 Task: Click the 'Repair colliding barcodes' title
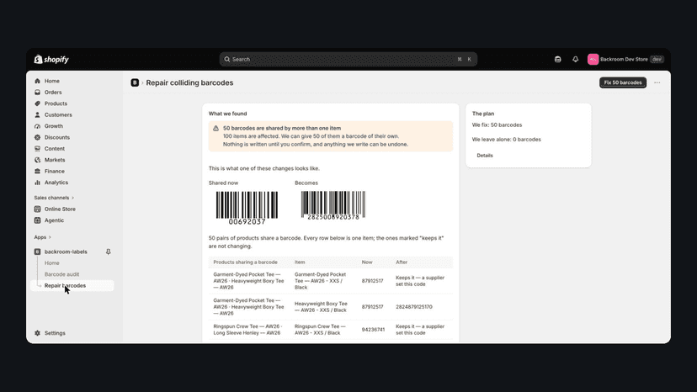coord(189,82)
